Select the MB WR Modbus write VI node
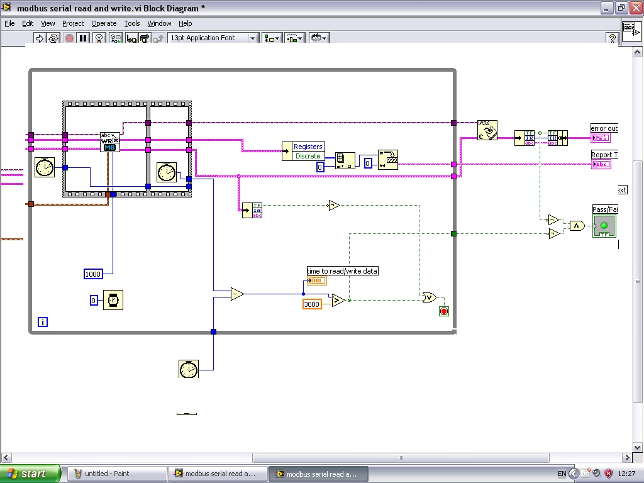The image size is (644, 483). tap(110, 142)
